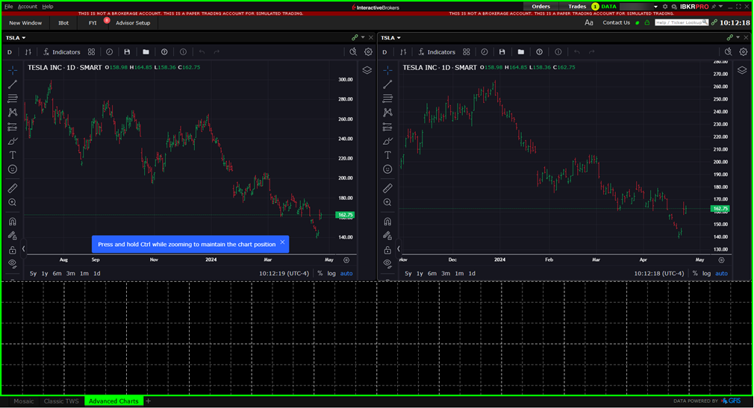Toggle auto scale in left TSLA chart

[x=346, y=274]
